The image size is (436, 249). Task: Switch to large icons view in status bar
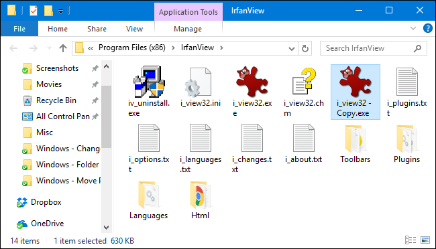point(425,240)
